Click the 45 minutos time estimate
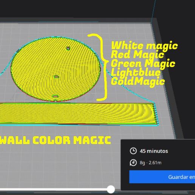195x195 pixels. coord(154,151)
